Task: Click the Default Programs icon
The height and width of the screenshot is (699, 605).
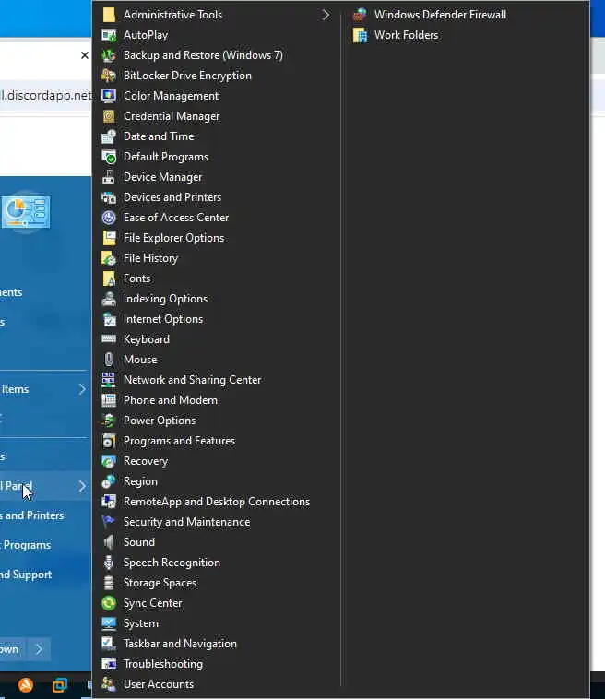Action: (x=109, y=157)
